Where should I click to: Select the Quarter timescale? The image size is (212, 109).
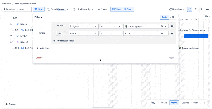coord(185,103)
